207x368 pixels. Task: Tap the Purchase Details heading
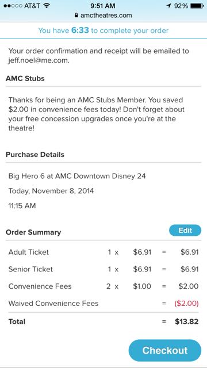pos(35,155)
